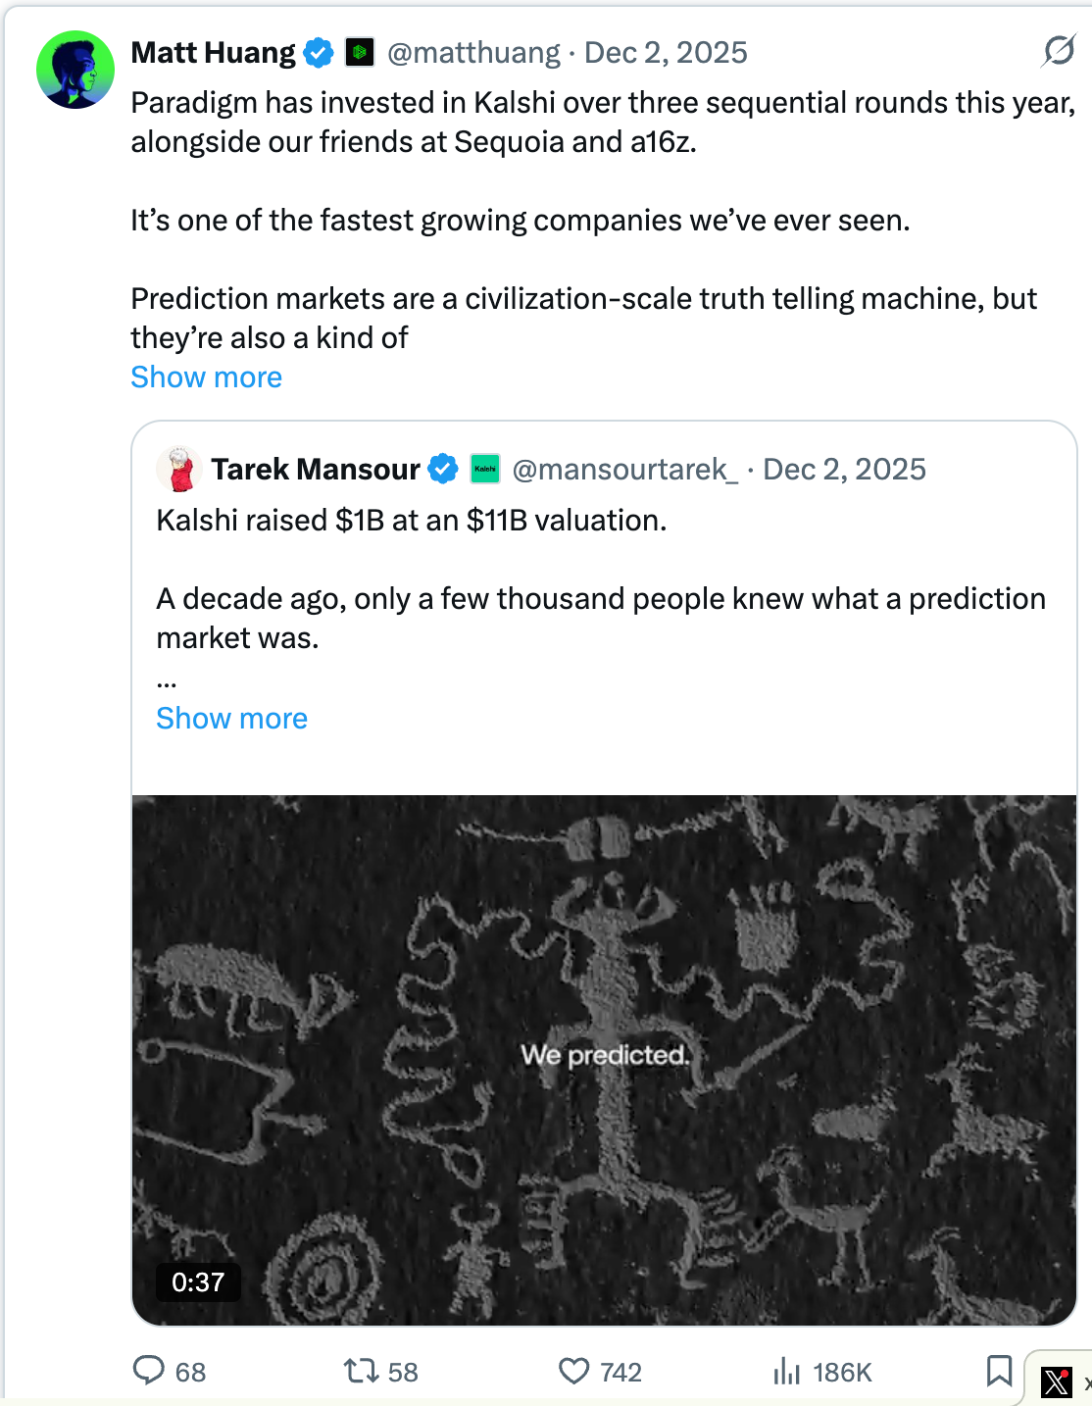This screenshot has width=1092, height=1406.
Task: Play the 0:37 cave art video
Action: click(604, 1059)
